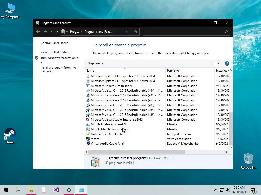
Task: Click the change view icon
Action: (213, 63)
